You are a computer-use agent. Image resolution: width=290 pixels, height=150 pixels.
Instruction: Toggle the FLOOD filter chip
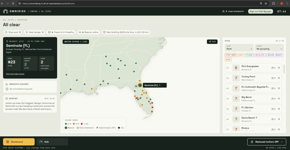click(x=249, y=55)
